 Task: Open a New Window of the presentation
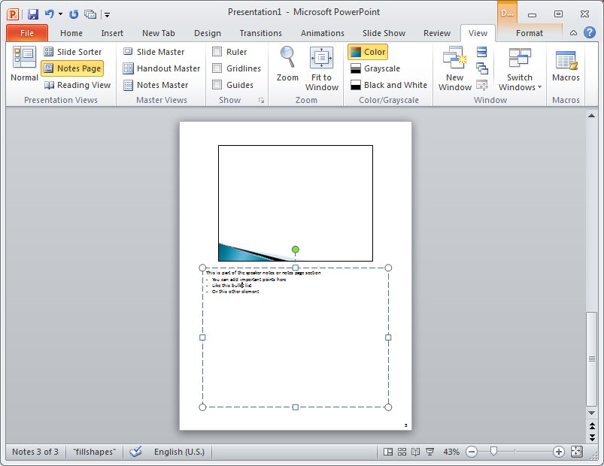(454, 68)
